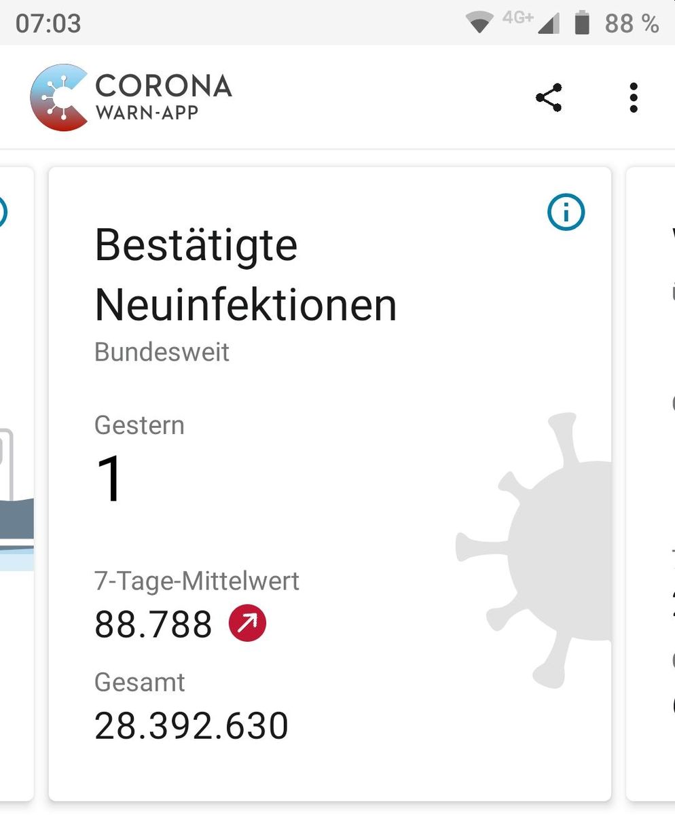Viewport: 675px width, 815px height.
Task: Tap the info icon on left card
Action: click(x=2, y=212)
